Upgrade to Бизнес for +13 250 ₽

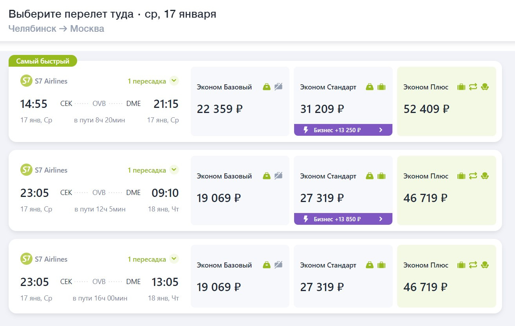point(343,130)
